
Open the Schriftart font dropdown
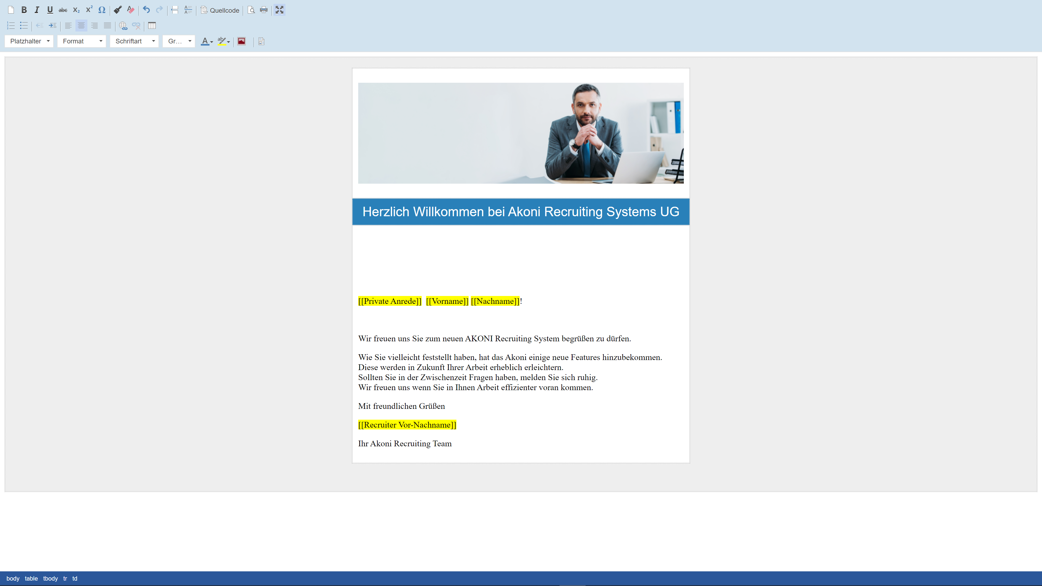[134, 41]
